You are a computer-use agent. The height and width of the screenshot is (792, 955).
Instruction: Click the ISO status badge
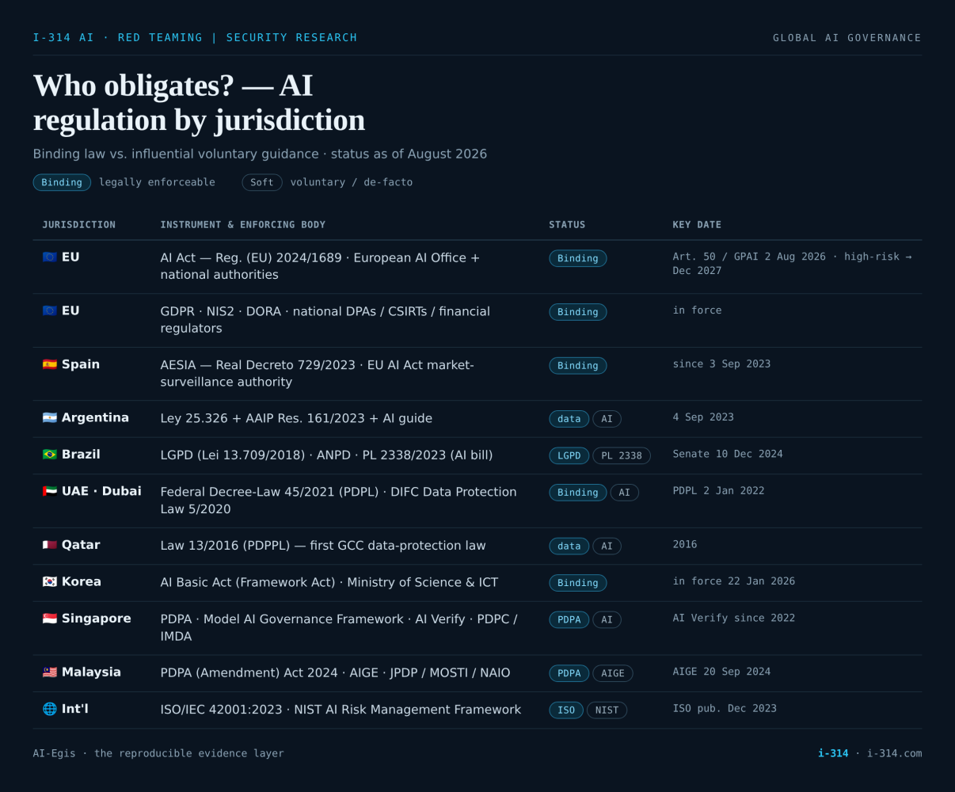566,710
